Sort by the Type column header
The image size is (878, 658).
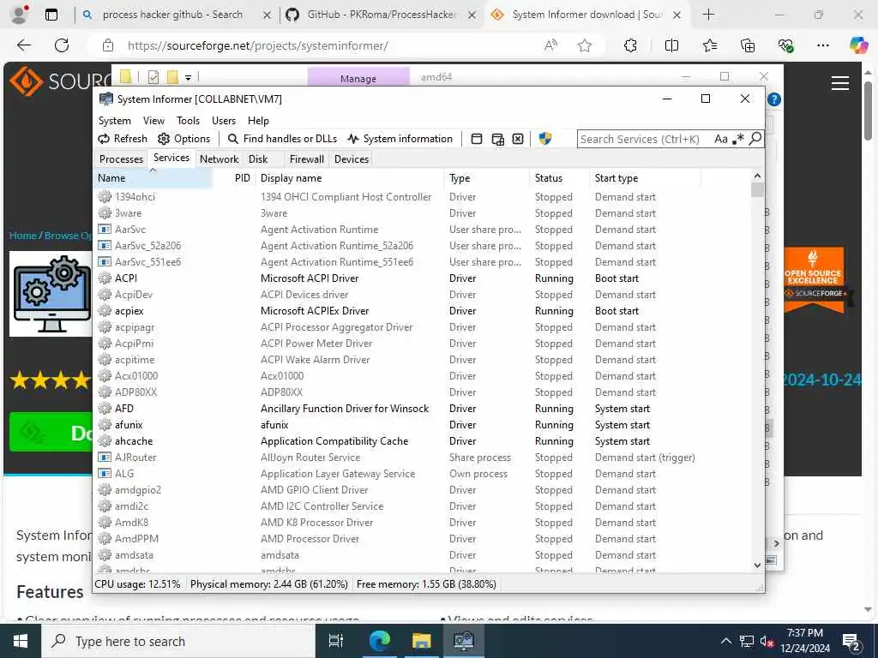tap(487, 178)
